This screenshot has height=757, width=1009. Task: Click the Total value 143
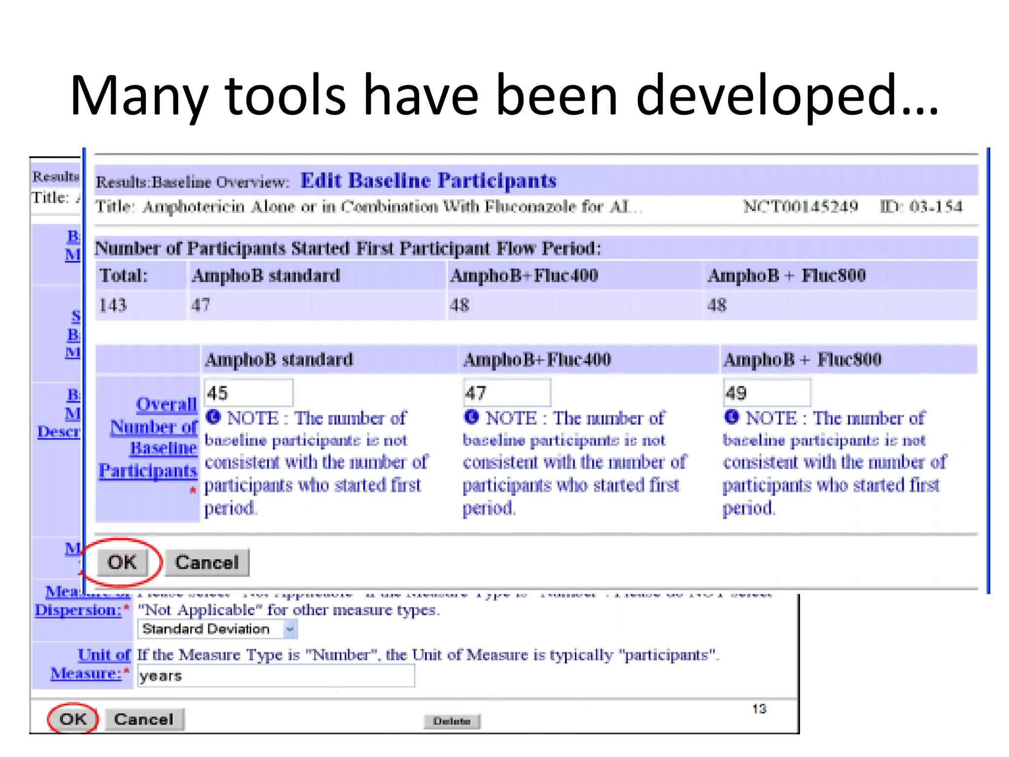113,306
